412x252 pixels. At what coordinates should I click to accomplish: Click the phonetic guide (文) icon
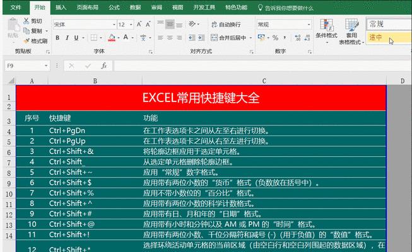coord(143,38)
